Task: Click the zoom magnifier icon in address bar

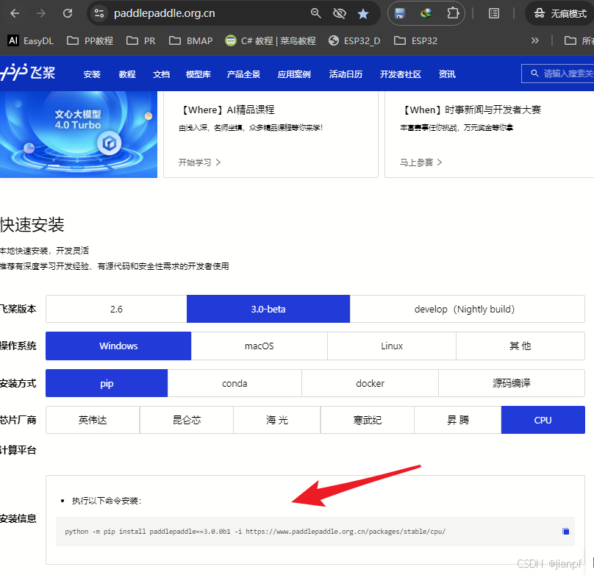Action: [315, 14]
